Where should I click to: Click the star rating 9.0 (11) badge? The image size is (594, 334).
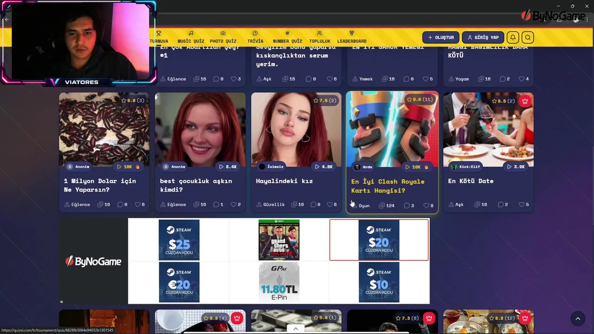[420, 99]
